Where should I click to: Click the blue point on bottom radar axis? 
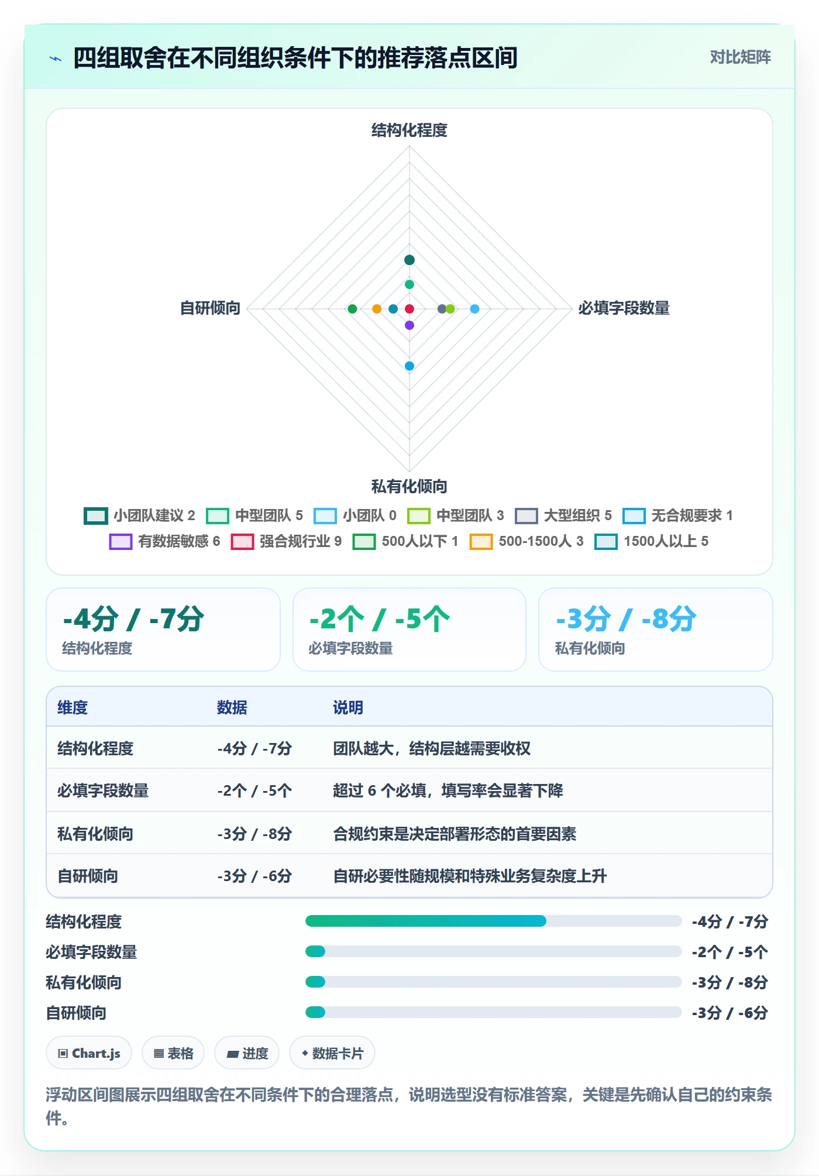point(409,366)
